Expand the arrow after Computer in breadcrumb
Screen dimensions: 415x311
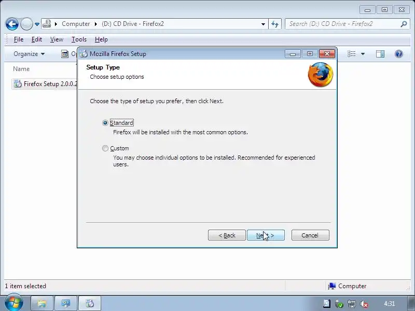96,24
